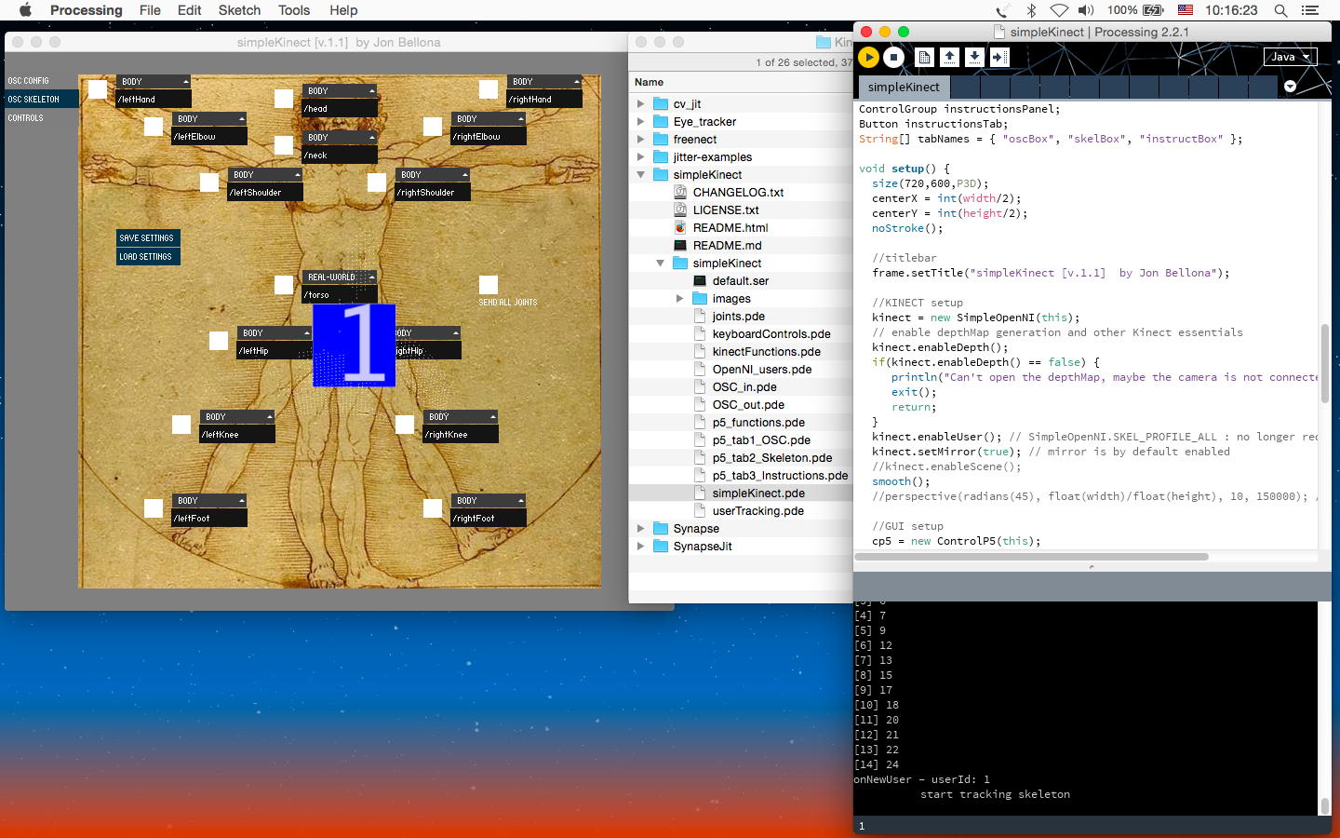Viewport: 1340px width, 838px height.
Task: Expand the images folder in Finder
Action: (x=679, y=299)
